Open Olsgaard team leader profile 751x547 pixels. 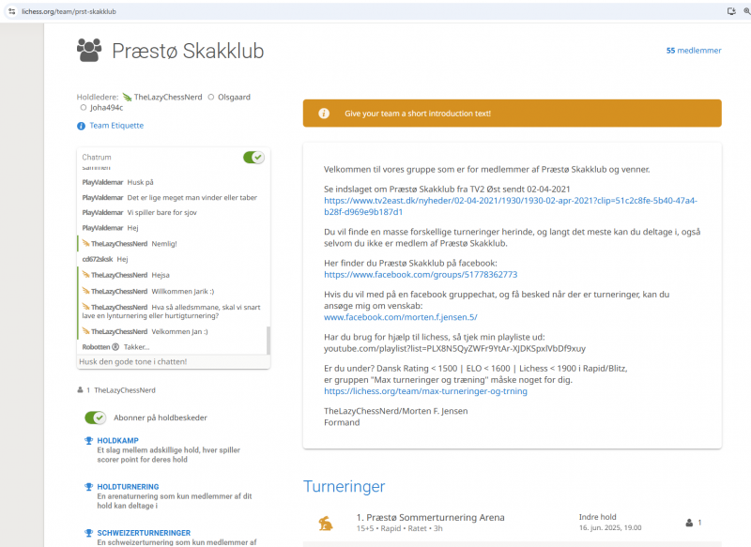[234, 98]
